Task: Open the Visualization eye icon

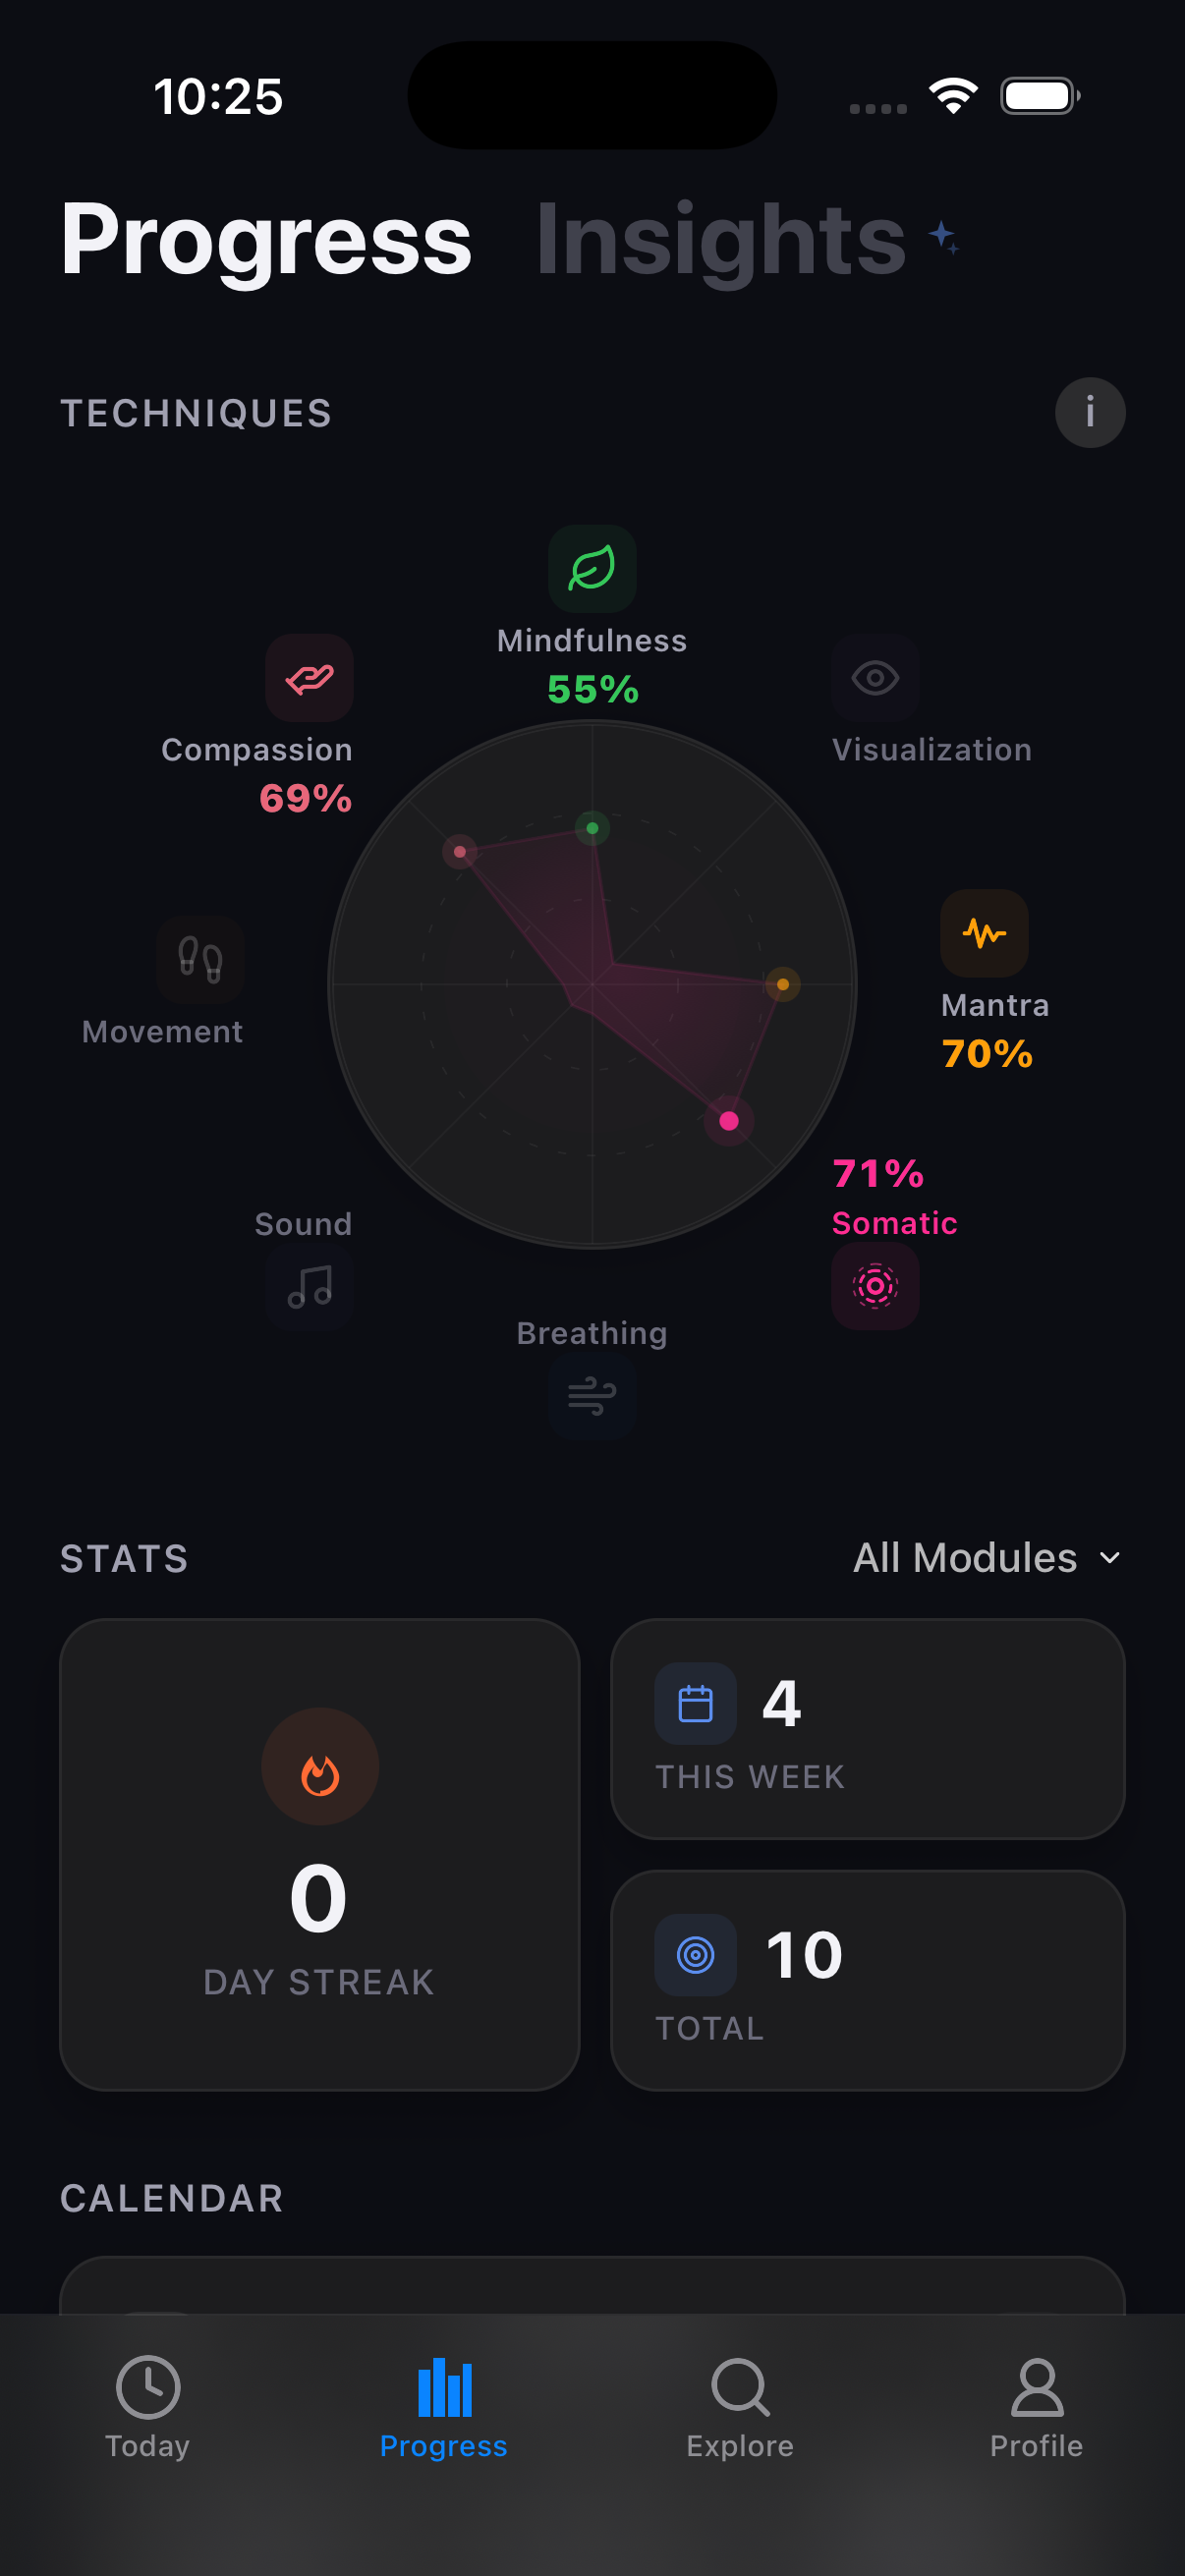Action: pos(875,679)
